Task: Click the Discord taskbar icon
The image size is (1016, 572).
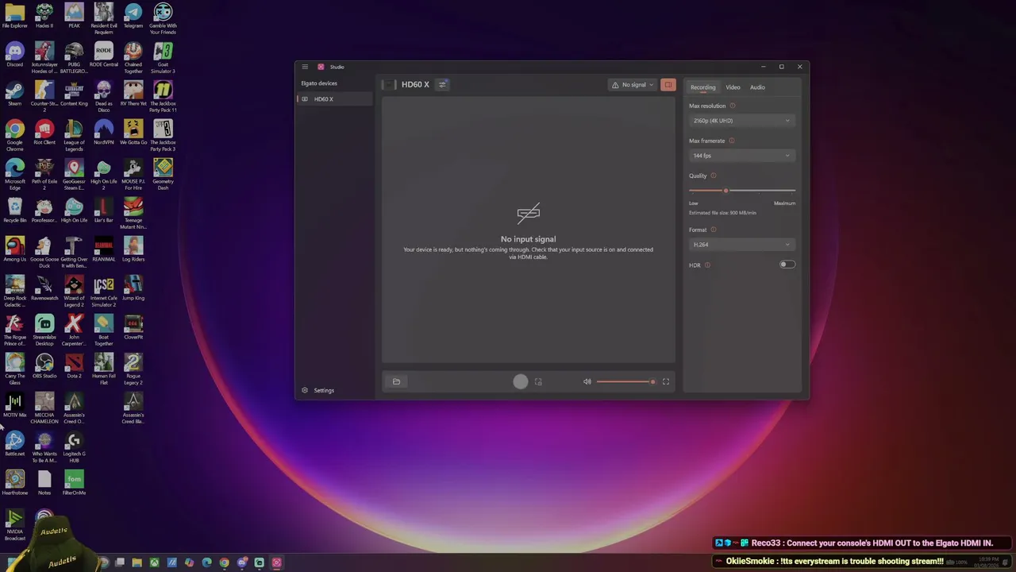Action: coord(241,562)
